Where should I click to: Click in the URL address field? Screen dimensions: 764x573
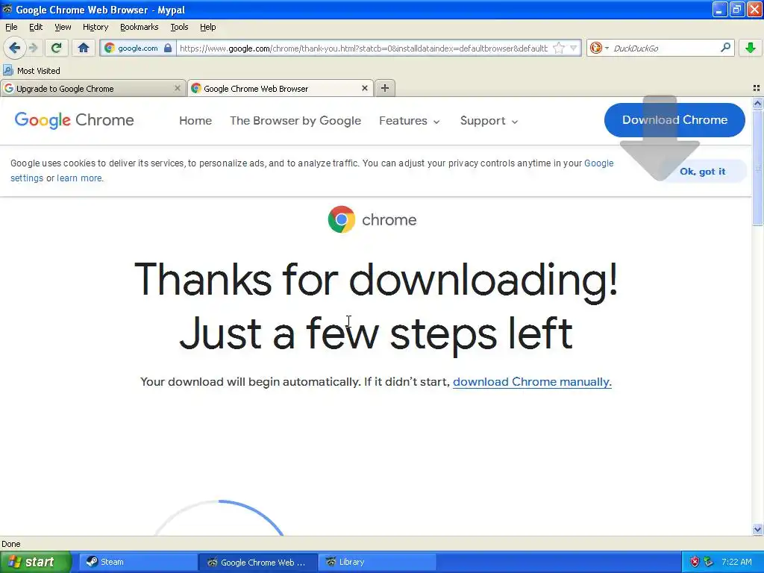pos(363,48)
